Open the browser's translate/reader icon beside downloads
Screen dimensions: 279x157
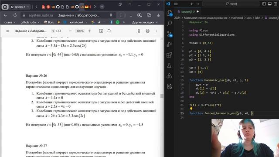pyautogui.click(x=149, y=16)
